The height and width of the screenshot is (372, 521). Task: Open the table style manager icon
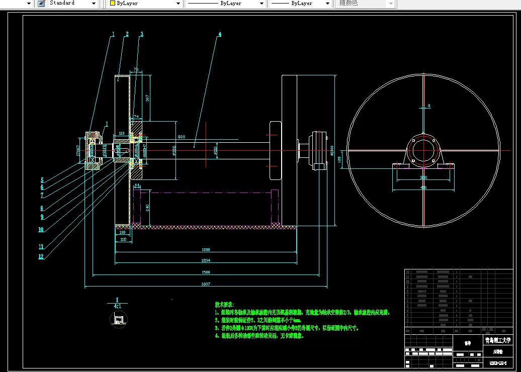(41, 4)
